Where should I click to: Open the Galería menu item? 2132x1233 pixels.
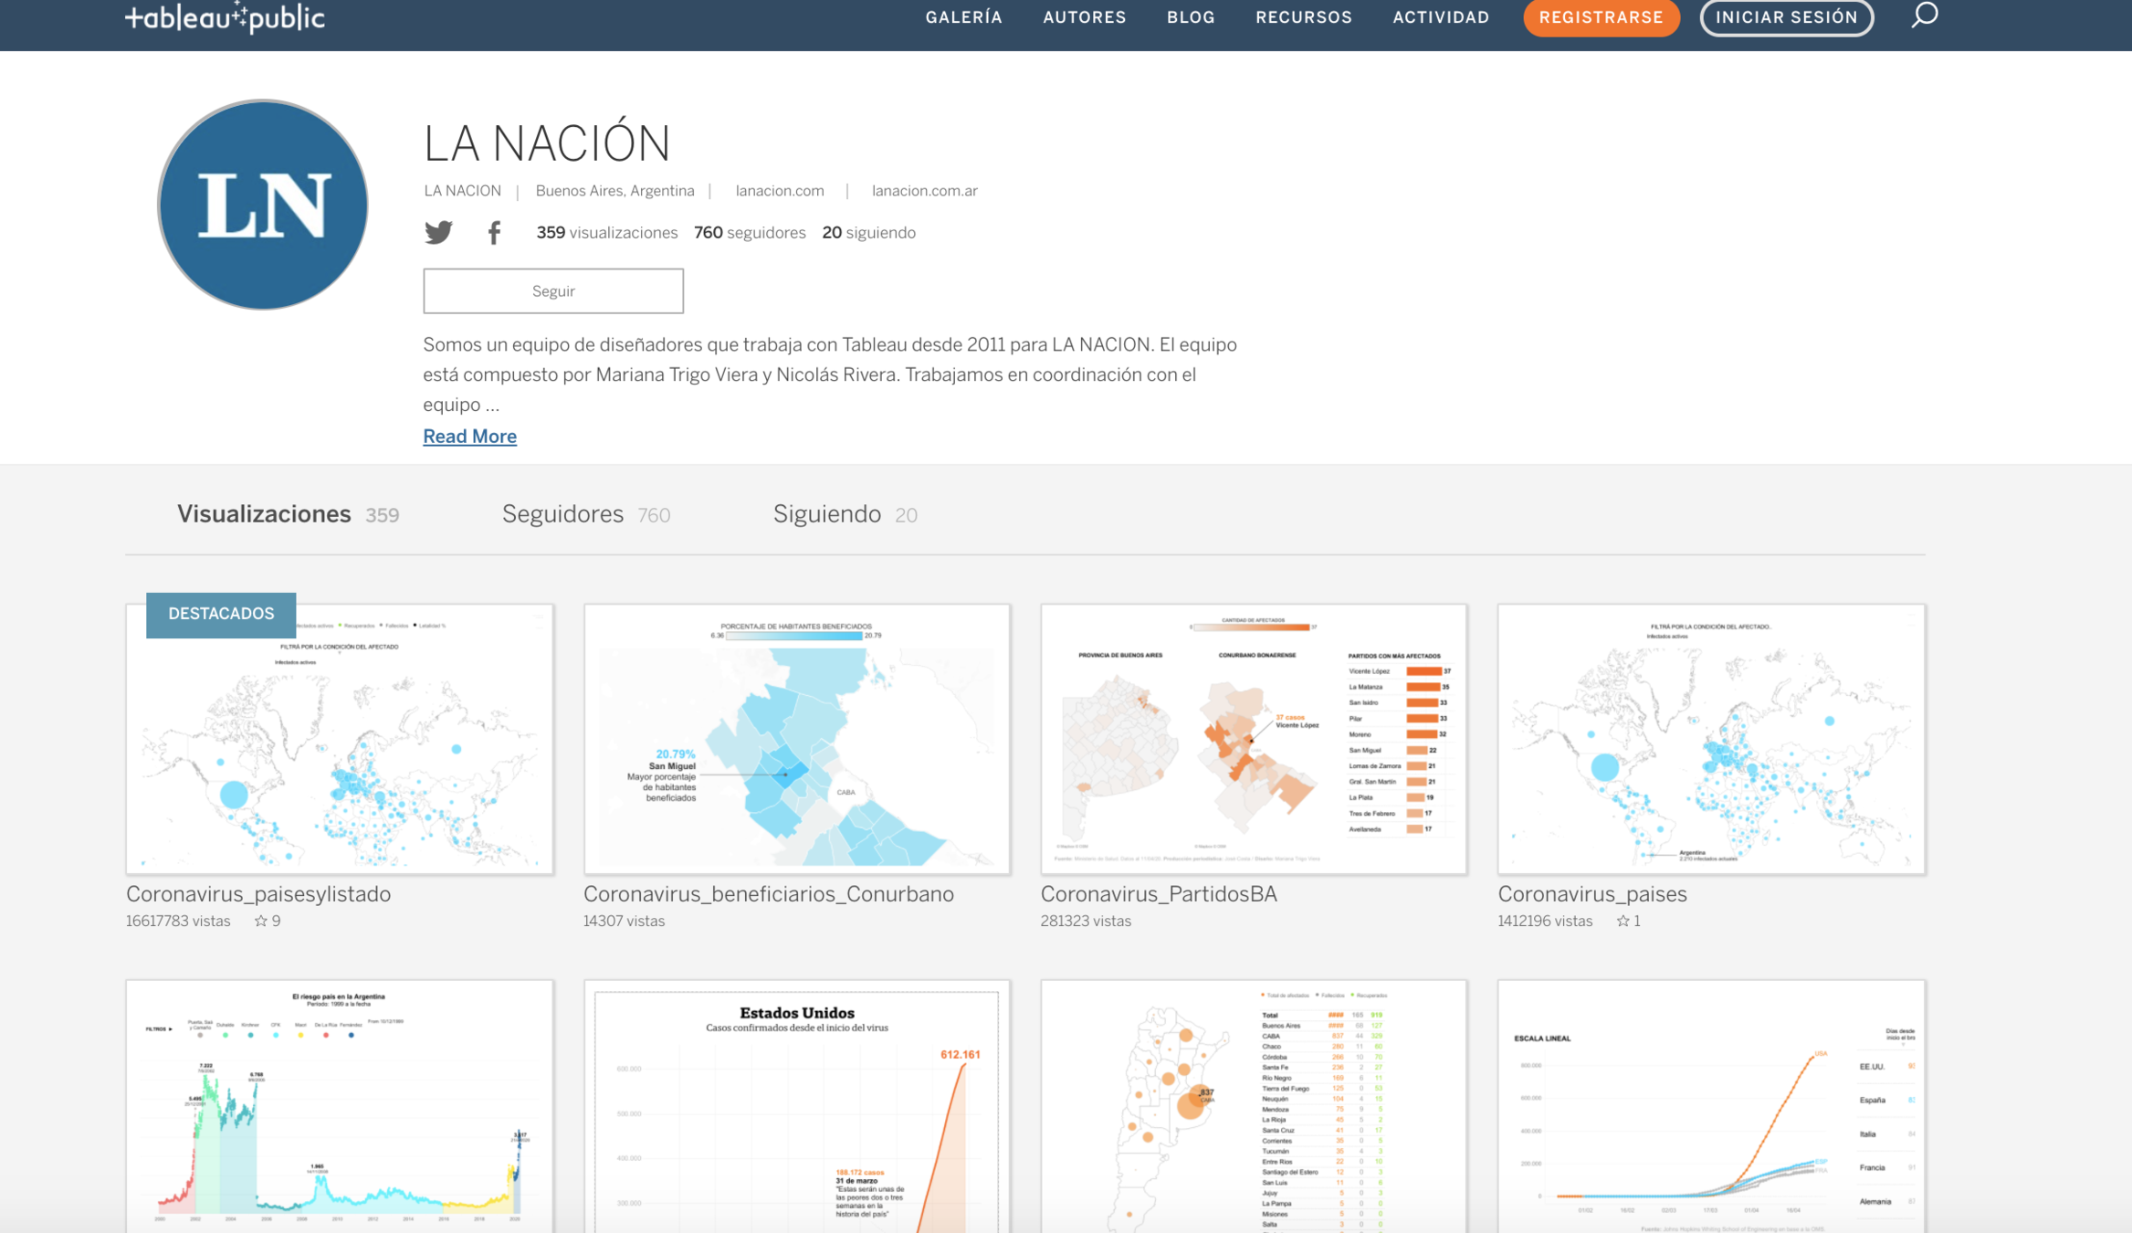963,17
